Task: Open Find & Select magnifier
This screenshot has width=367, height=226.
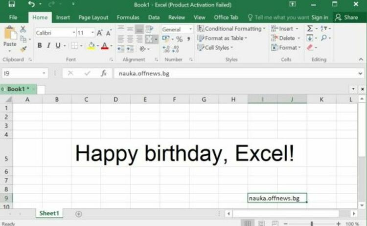Action: (x=324, y=38)
